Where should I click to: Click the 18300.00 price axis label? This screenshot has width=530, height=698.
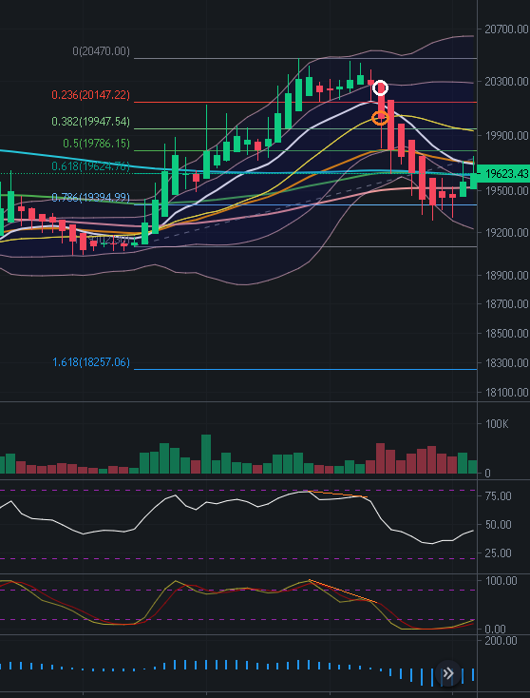click(506, 363)
